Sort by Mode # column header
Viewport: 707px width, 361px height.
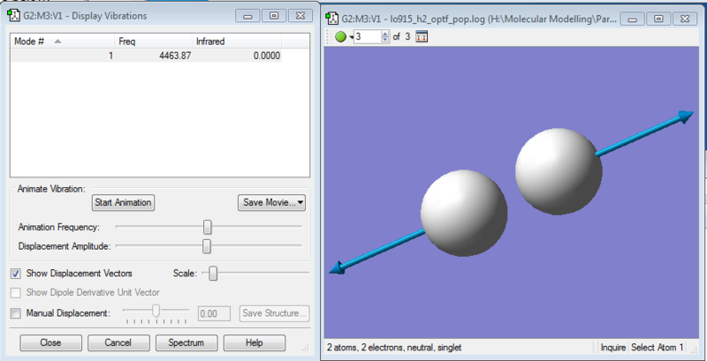62,41
